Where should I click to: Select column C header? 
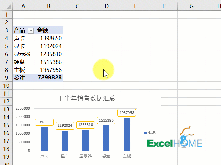coord(77,6)
